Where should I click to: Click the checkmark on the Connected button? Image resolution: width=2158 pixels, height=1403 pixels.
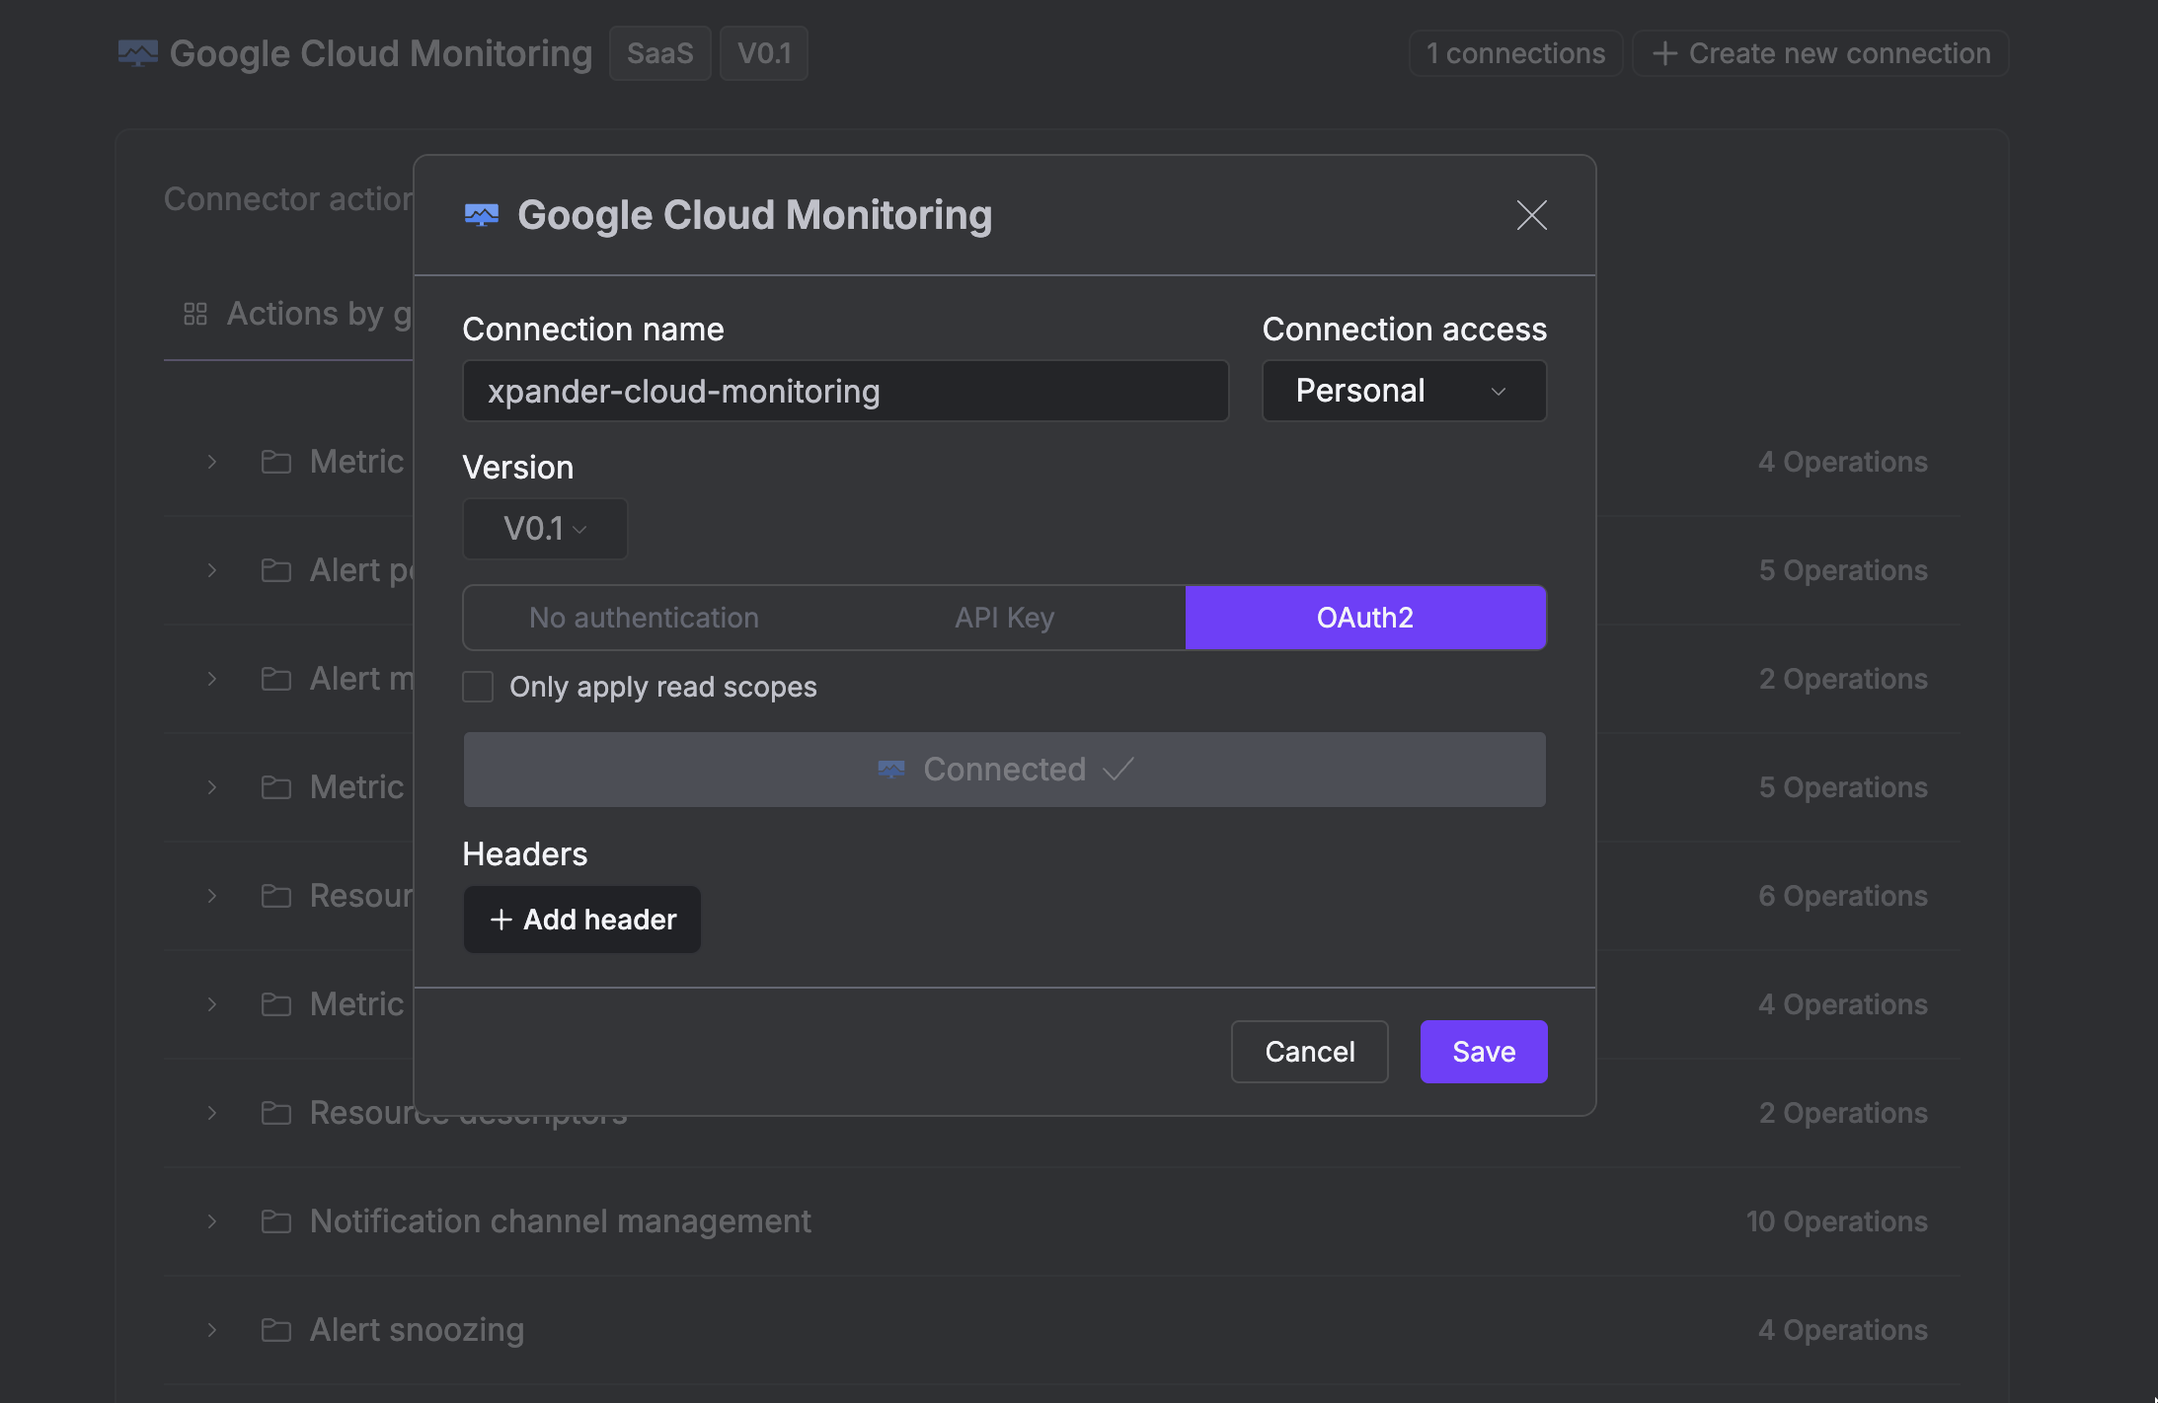point(1118,769)
